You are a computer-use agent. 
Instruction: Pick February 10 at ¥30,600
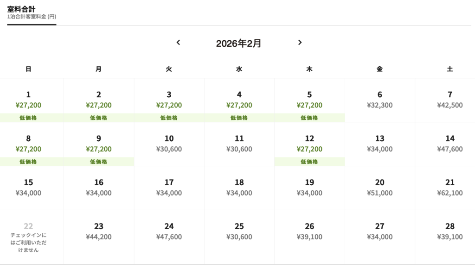(169, 144)
